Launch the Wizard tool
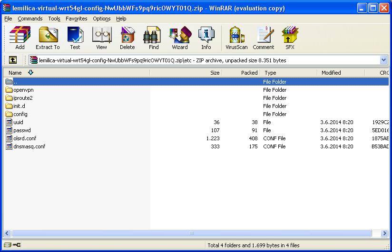Image resolution: width=392 pixels, height=252 pixels. click(x=180, y=38)
